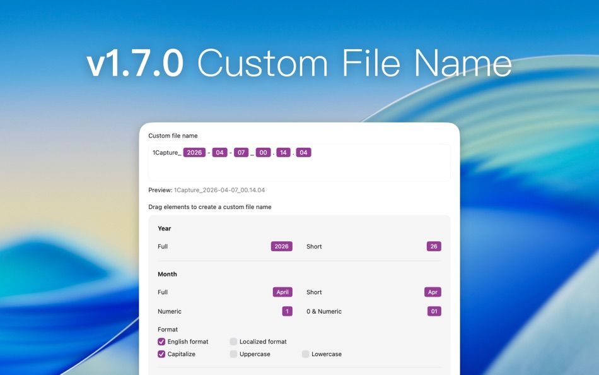Select the "1" numeric month chip
Viewport: 599px width, 375px height.
(x=287, y=311)
